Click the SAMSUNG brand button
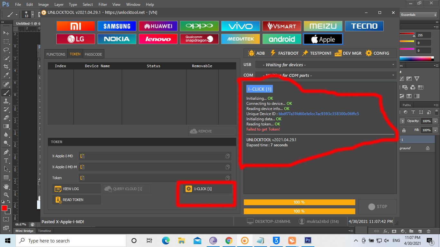 (x=117, y=26)
